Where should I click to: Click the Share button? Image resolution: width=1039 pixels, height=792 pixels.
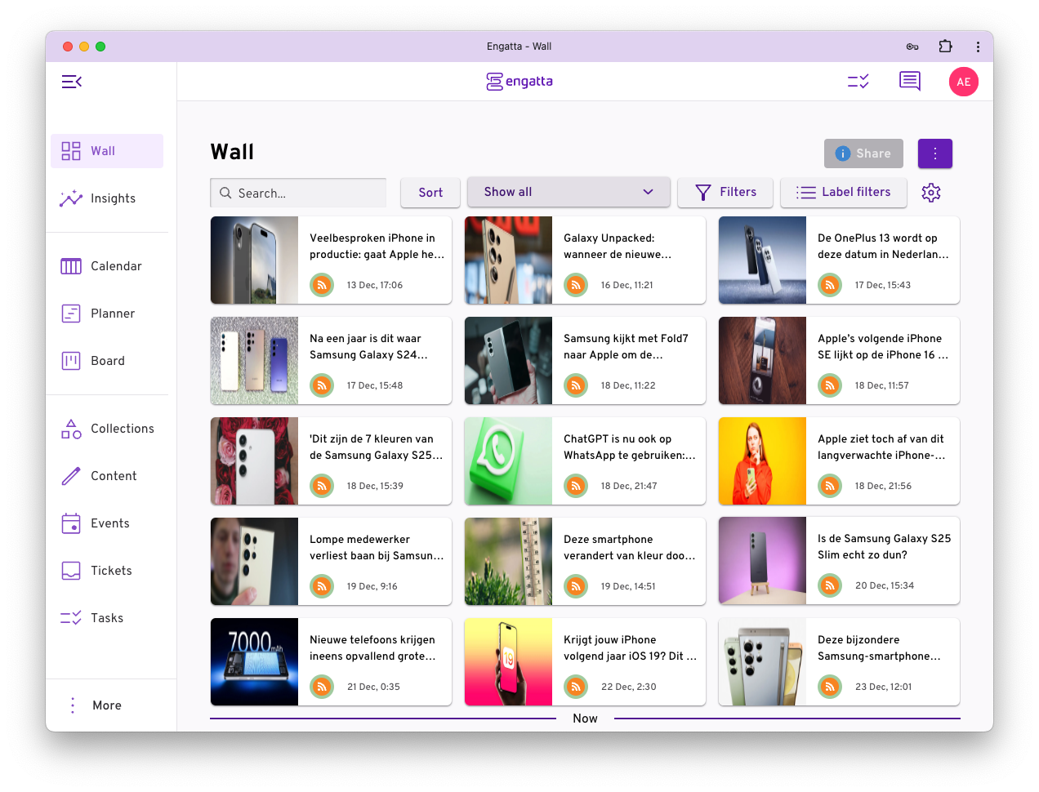tap(863, 154)
